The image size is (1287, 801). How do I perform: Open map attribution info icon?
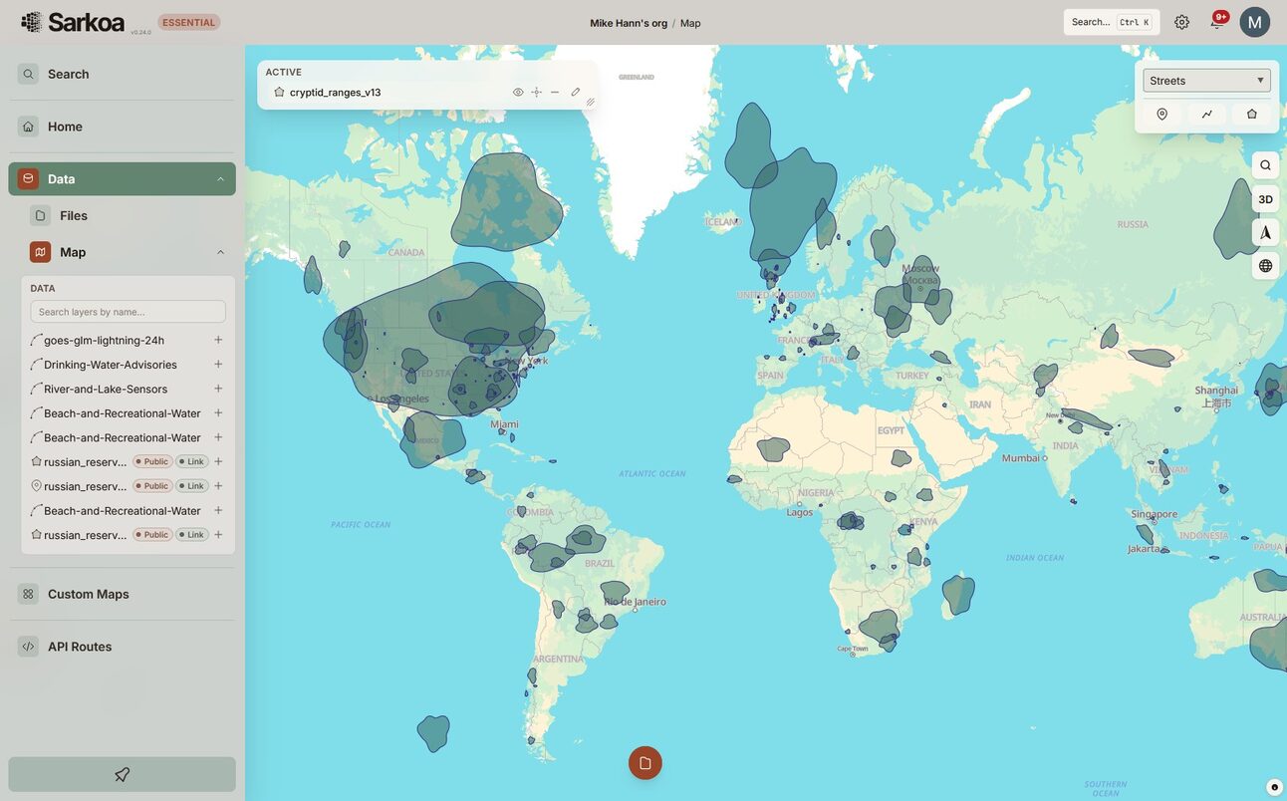[x=1274, y=787]
